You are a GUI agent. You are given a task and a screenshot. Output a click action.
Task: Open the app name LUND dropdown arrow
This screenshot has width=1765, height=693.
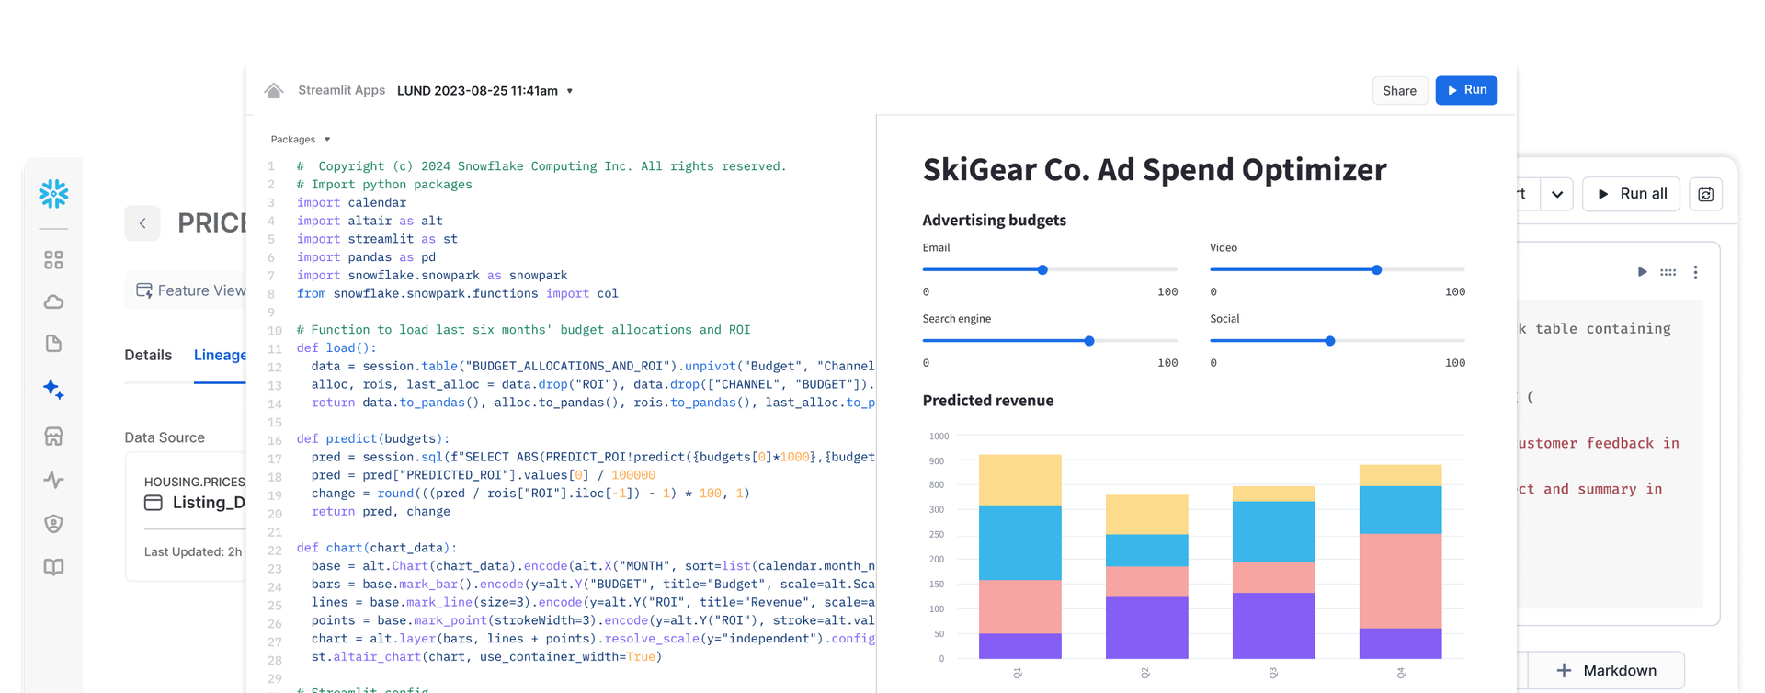pos(570,91)
